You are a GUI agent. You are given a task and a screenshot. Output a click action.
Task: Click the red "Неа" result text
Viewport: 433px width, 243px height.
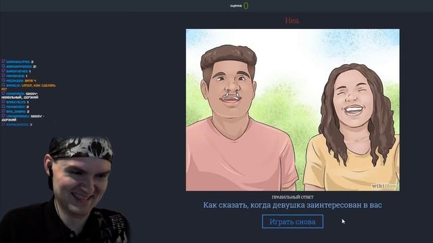coord(292,20)
